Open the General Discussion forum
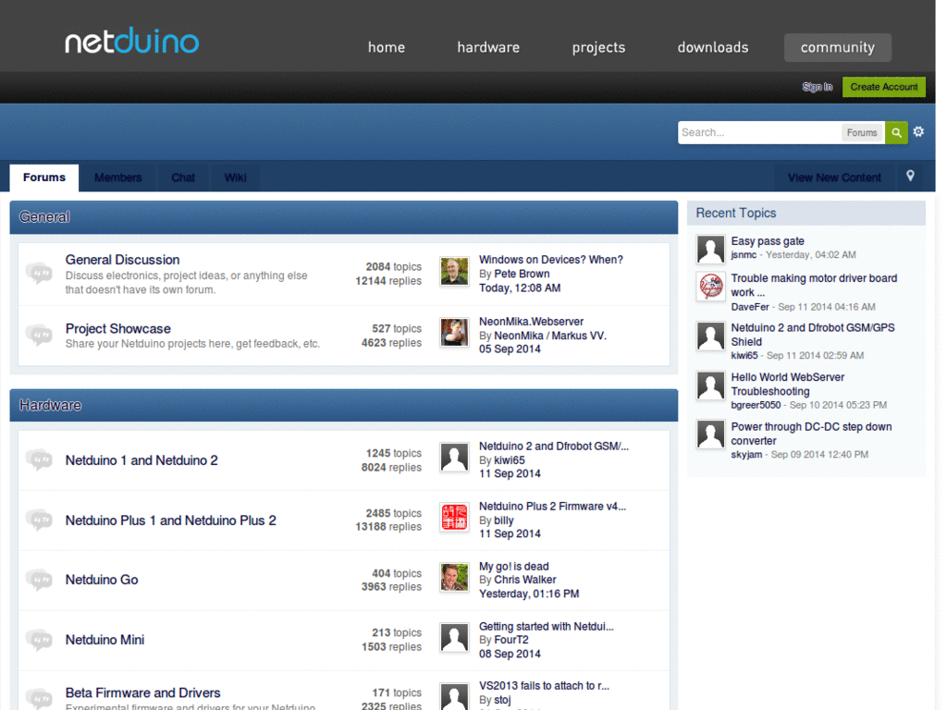947x710 pixels. [x=123, y=260]
